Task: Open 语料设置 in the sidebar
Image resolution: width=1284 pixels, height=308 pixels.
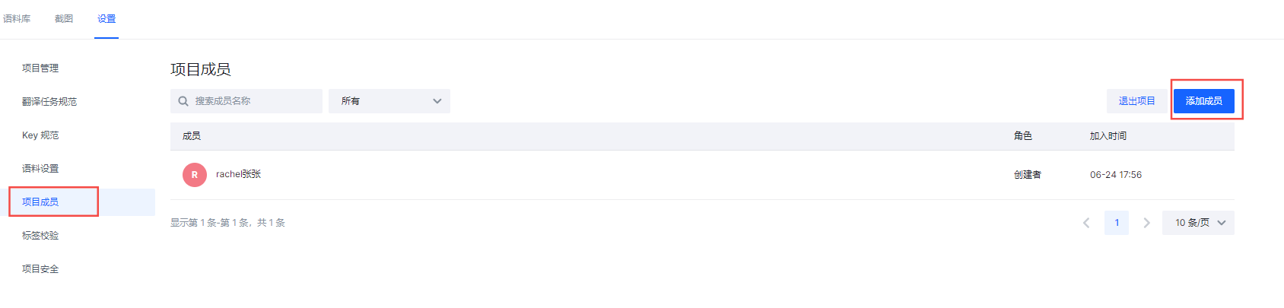Action: [40, 169]
